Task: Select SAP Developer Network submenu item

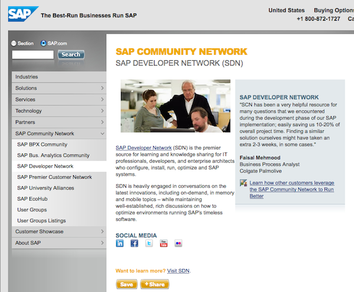Action: point(59,166)
